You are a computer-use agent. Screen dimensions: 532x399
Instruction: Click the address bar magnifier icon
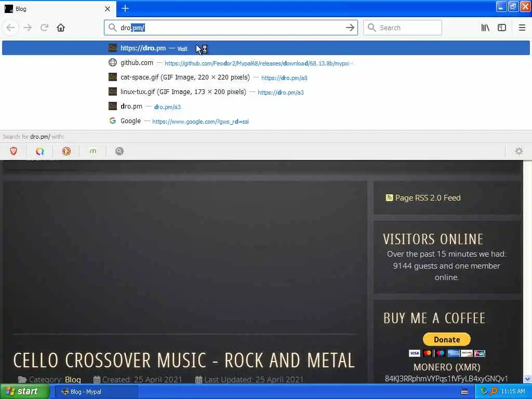[112, 28]
